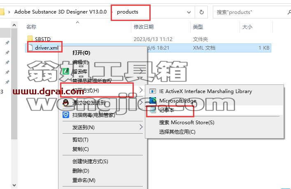The height and width of the screenshot is (189, 291).
Task: Select Send to (发送到) menu item
Action: tap(103, 127)
